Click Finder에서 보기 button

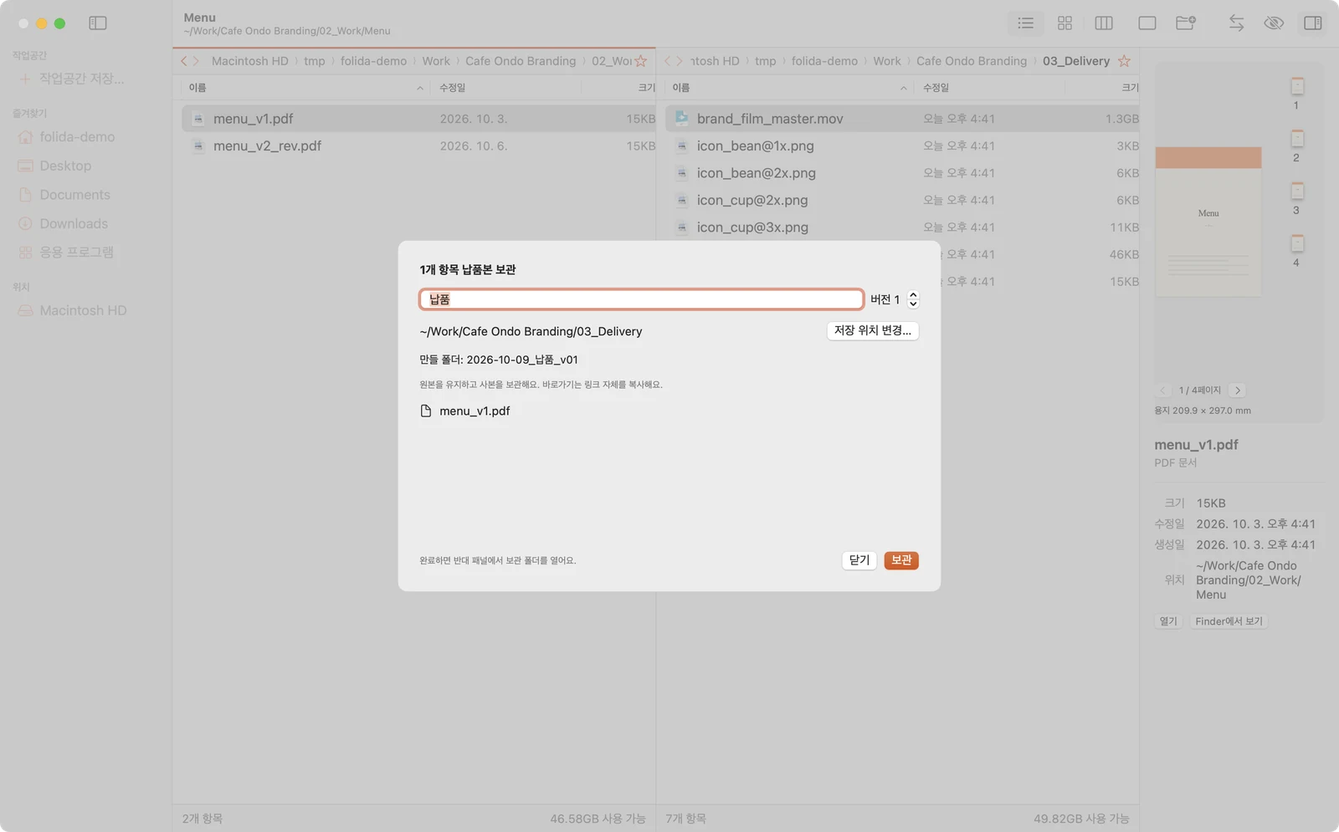(1229, 621)
